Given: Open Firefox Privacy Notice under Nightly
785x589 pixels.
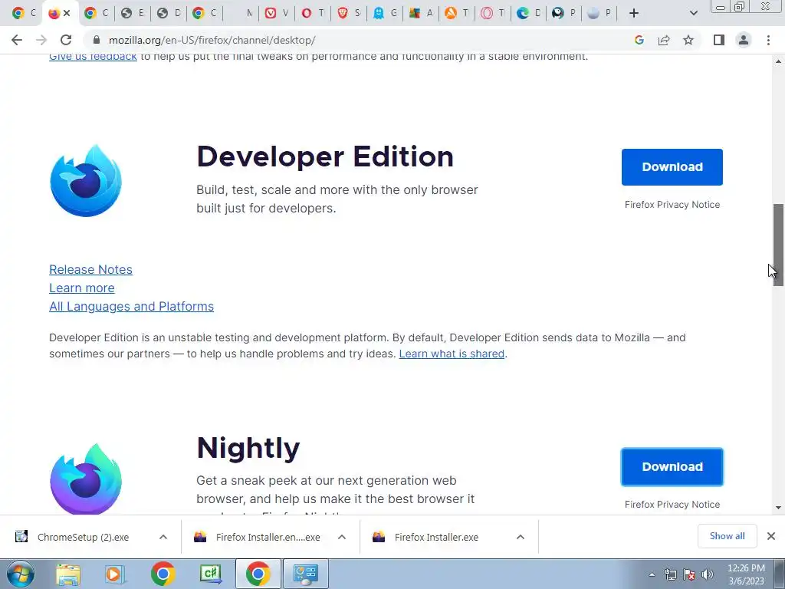Looking at the screenshot, I should [x=672, y=505].
